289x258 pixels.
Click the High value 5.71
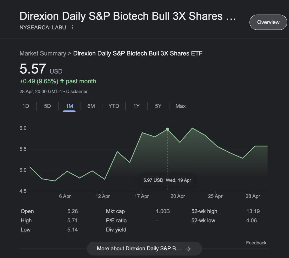[73, 220]
